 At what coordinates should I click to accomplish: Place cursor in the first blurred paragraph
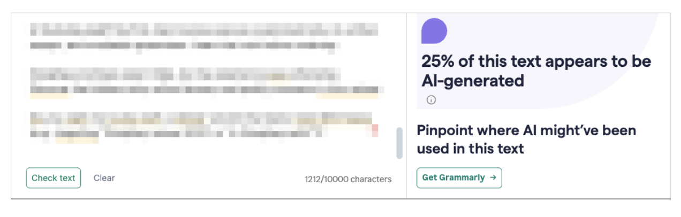[203, 36]
